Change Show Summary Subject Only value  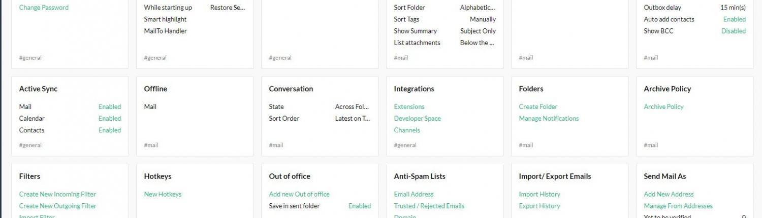(x=478, y=31)
